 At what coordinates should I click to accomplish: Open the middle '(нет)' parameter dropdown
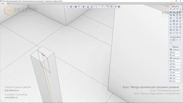(x=177, y=78)
